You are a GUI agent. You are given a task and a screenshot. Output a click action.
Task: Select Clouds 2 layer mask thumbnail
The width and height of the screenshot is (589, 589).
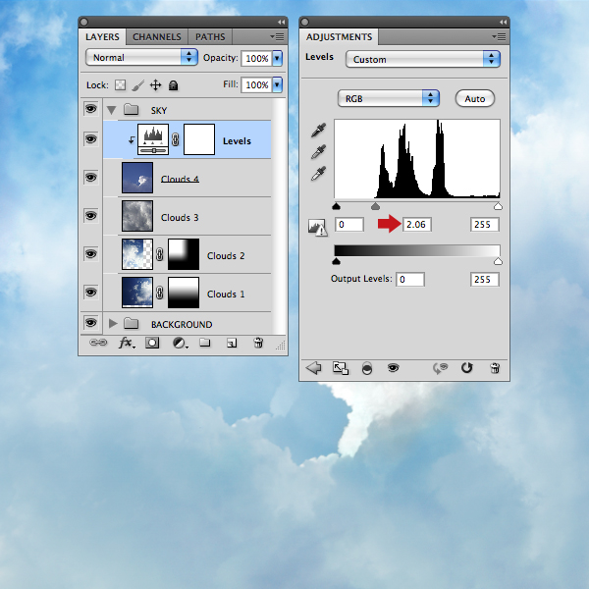[184, 254]
